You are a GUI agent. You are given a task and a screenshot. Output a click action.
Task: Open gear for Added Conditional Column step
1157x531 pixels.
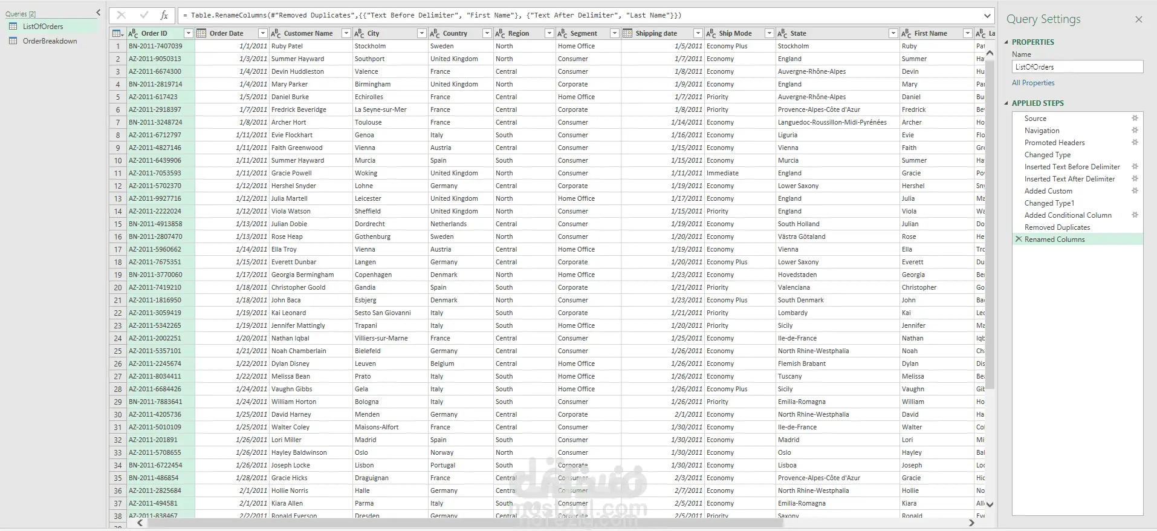point(1135,215)
